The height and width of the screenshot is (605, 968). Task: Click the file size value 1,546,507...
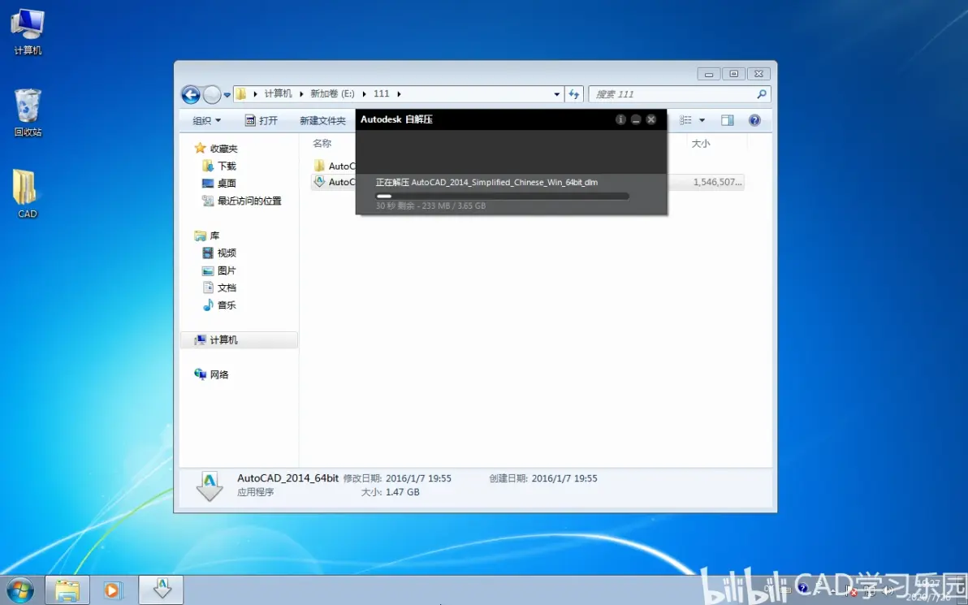tap(717, 182)
